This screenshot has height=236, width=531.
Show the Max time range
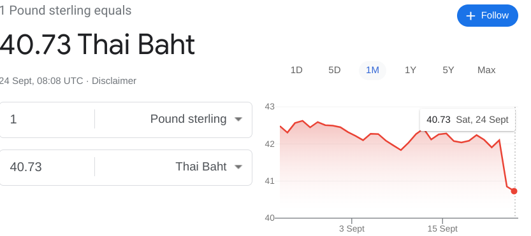tap(486, 71)
